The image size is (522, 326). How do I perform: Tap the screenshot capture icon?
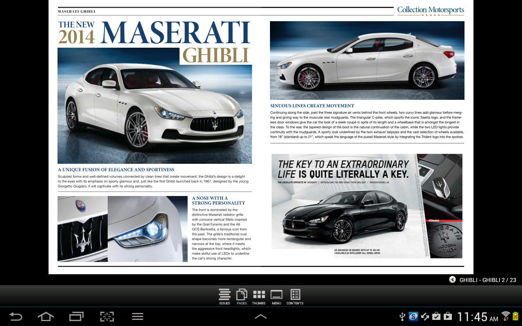tap(107, 317)
